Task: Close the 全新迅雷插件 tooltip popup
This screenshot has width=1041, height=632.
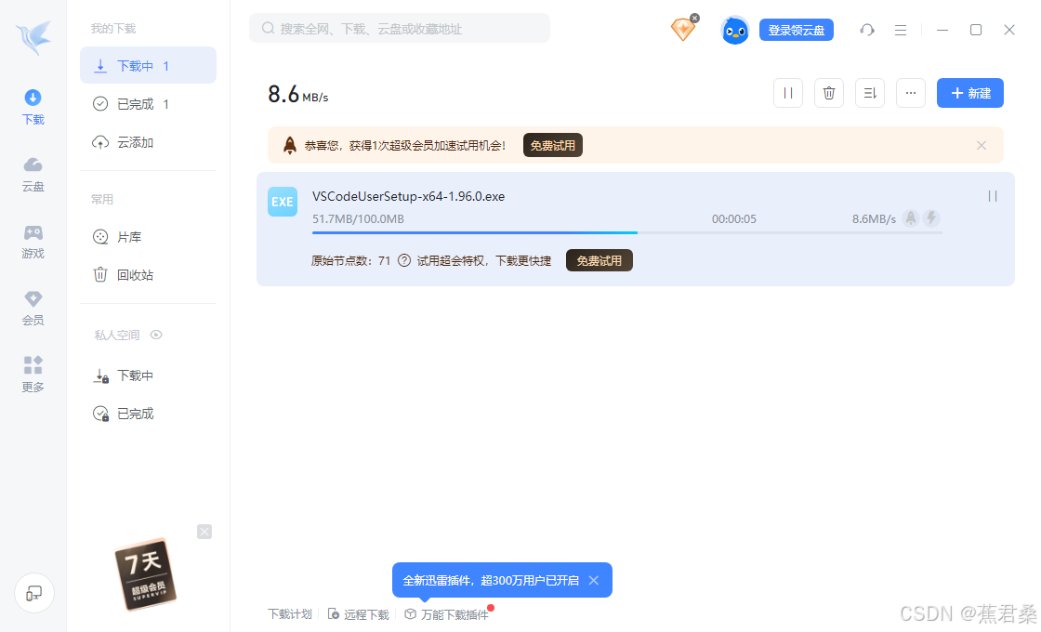Action: (x=594, y=581)
